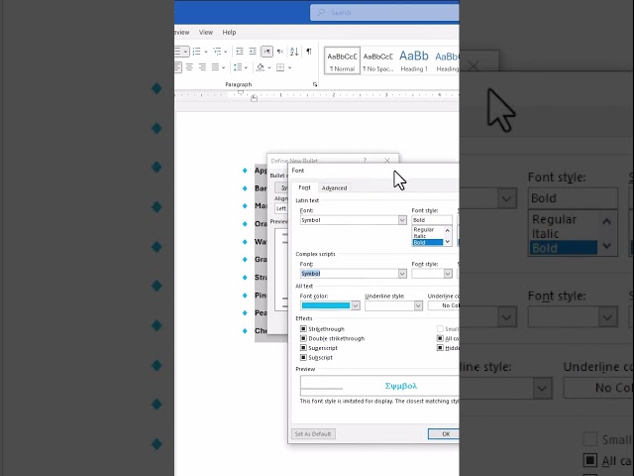
Task: Open the View ribbon tab
Action: (206, 33)
